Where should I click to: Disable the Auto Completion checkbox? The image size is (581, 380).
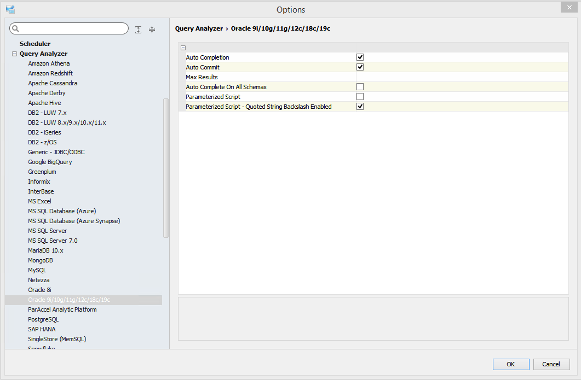(360, 57)
